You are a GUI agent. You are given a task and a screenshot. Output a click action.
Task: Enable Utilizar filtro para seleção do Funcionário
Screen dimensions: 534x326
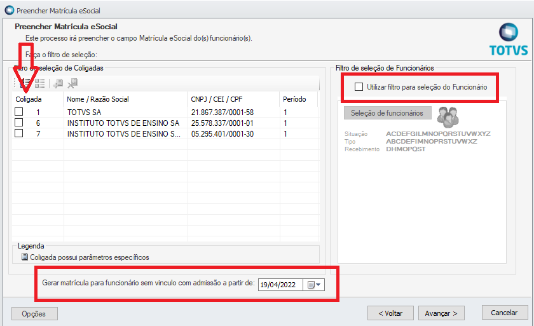click(359, 87)
